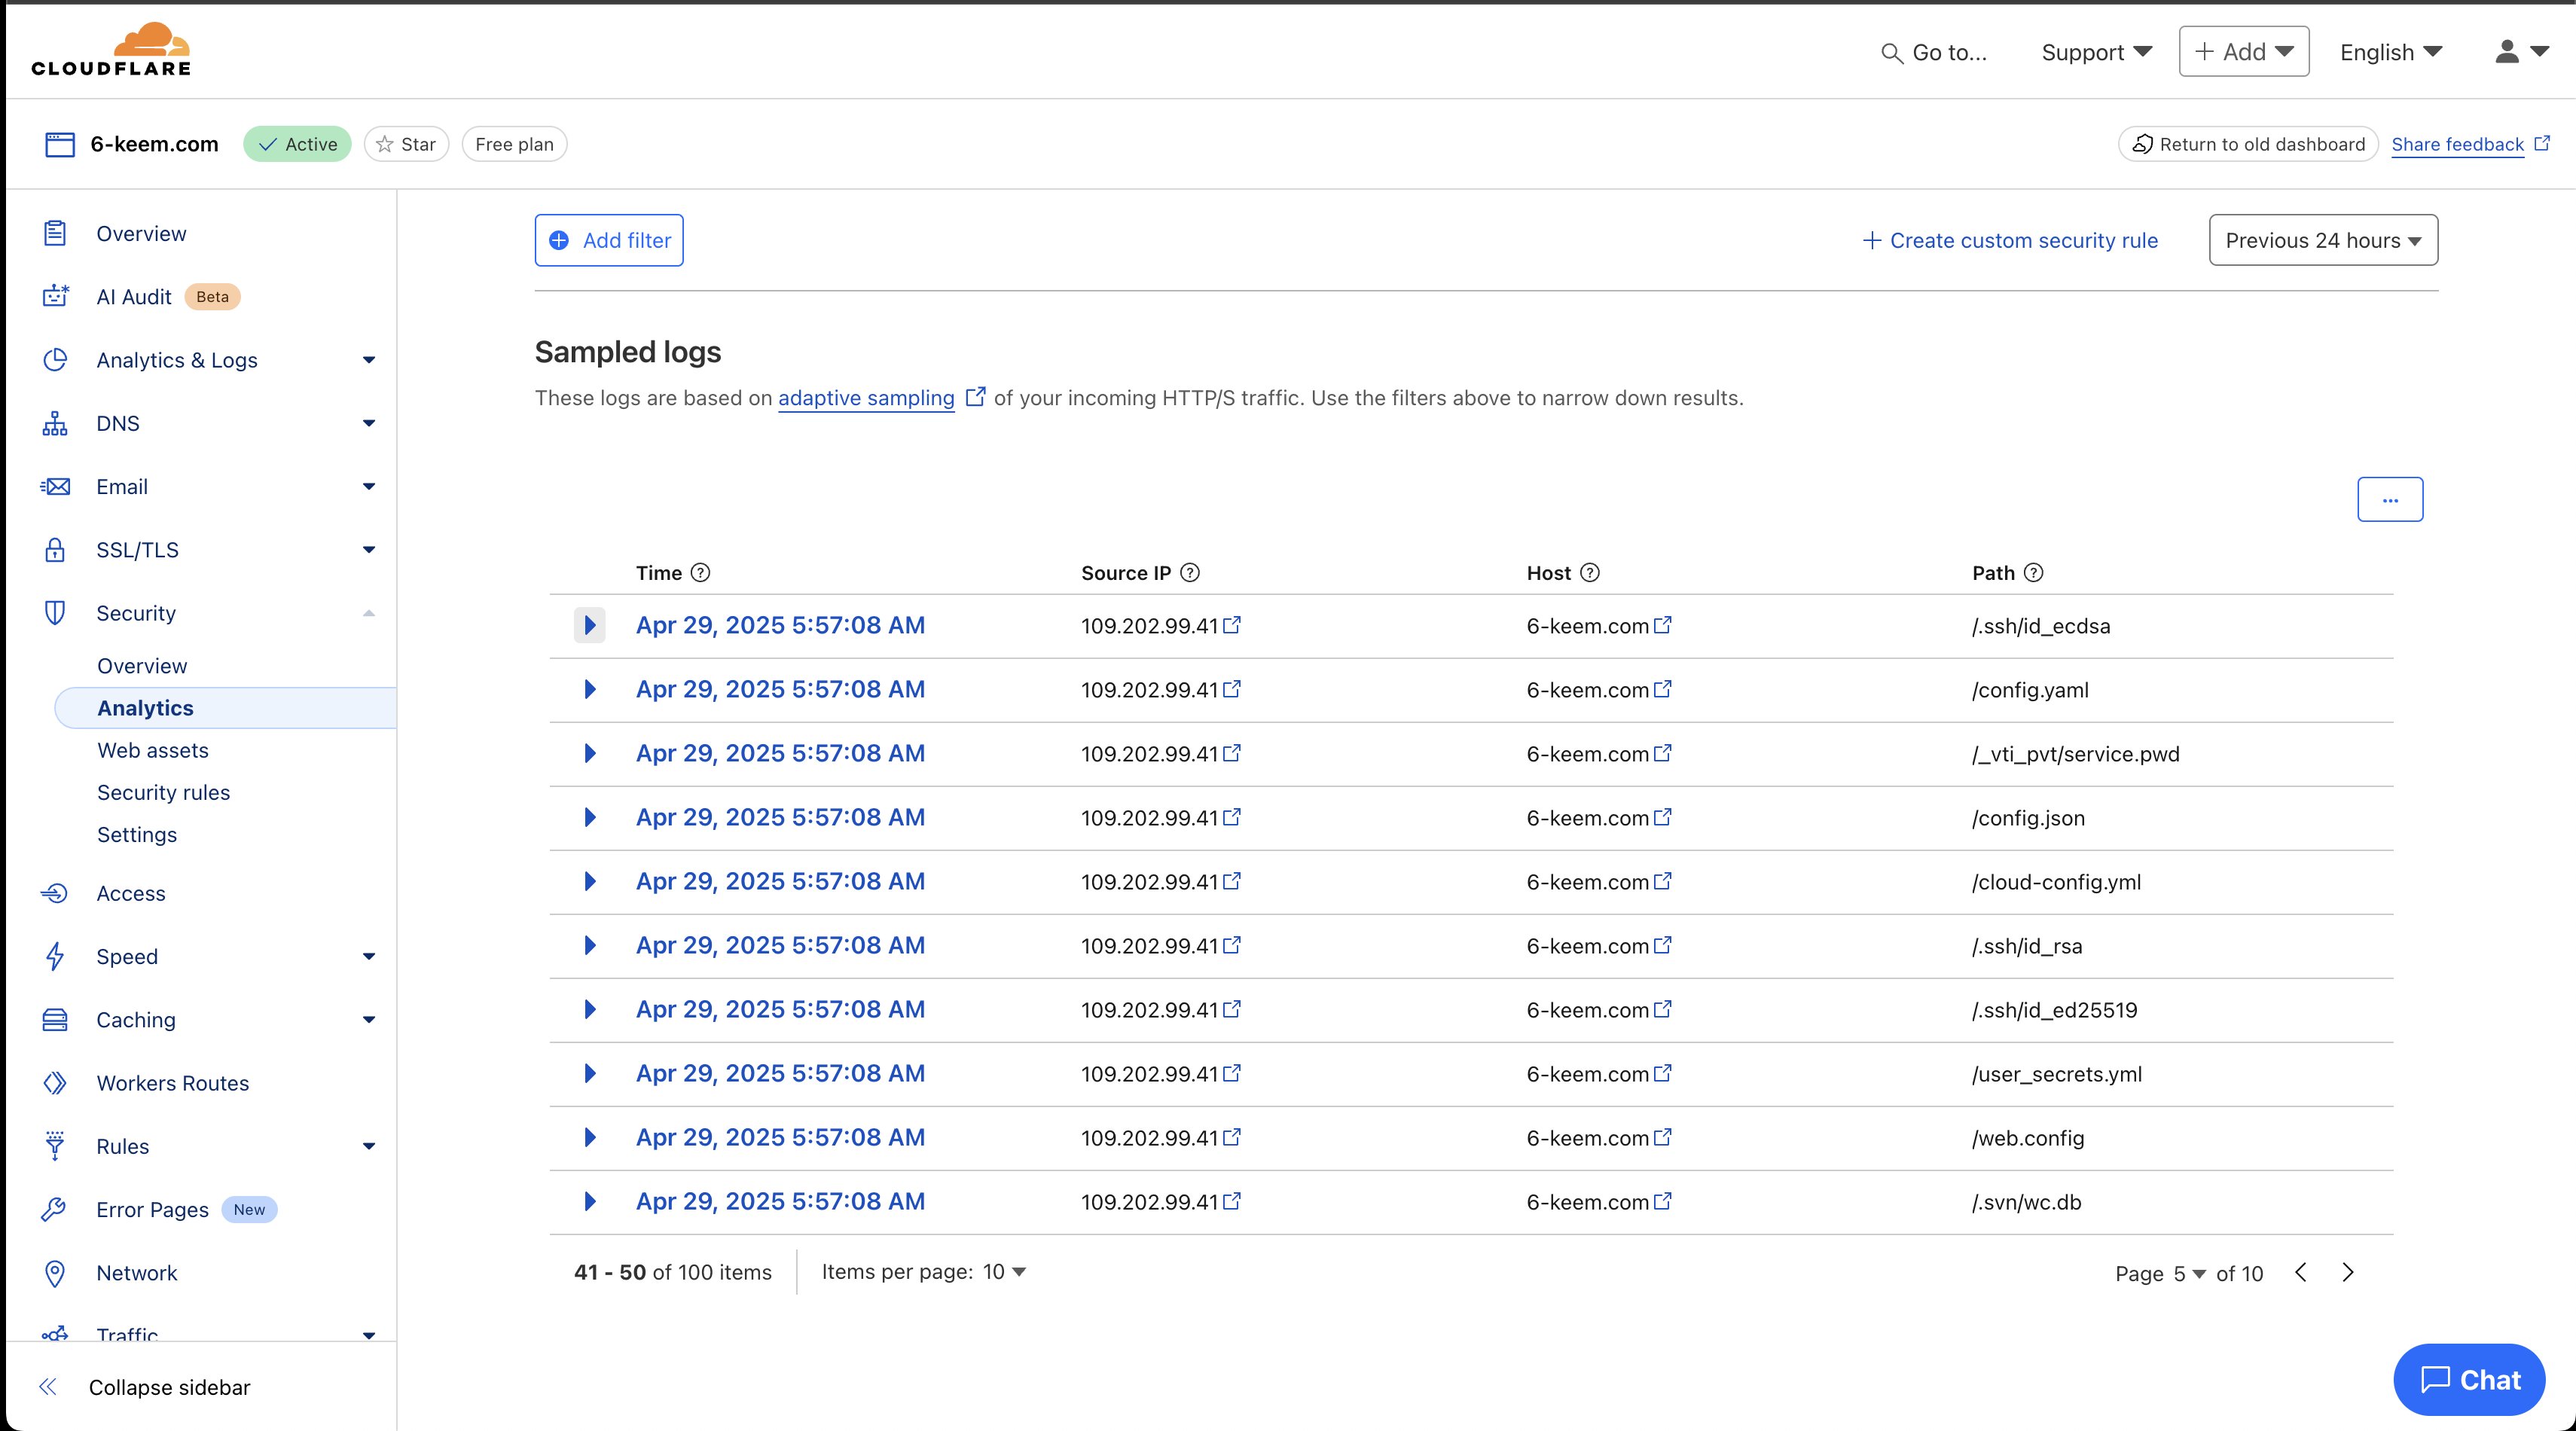
Task: Click the Path column help icon
Action: [x=2033, y=572]
